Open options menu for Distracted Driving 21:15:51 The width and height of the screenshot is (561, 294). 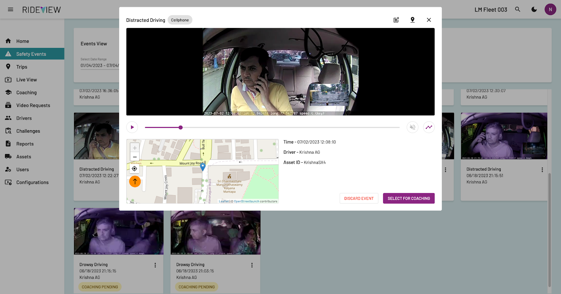tap(542, 170)
